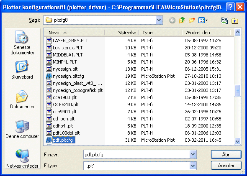This screenshot has height=176, width=247.
Task: Select the file name Lok_xerox.PLT
Action: [67, 48]
